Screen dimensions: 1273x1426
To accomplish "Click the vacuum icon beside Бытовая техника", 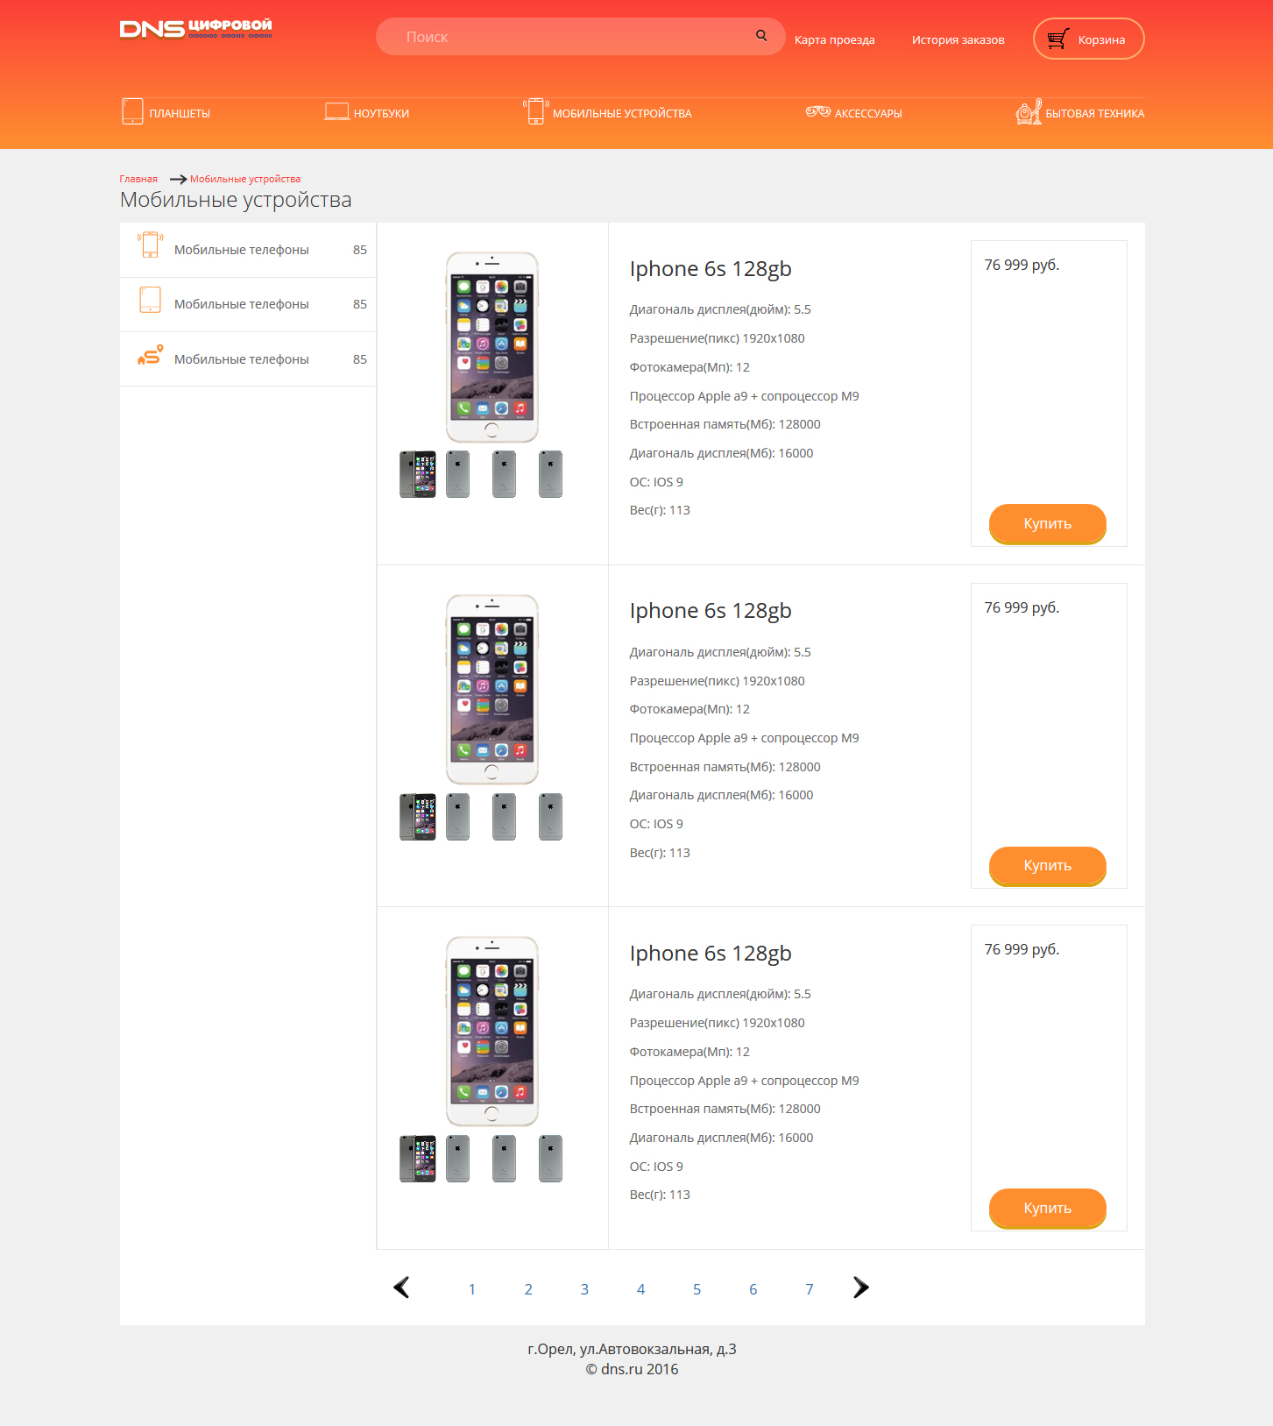I will (1029, 111).
